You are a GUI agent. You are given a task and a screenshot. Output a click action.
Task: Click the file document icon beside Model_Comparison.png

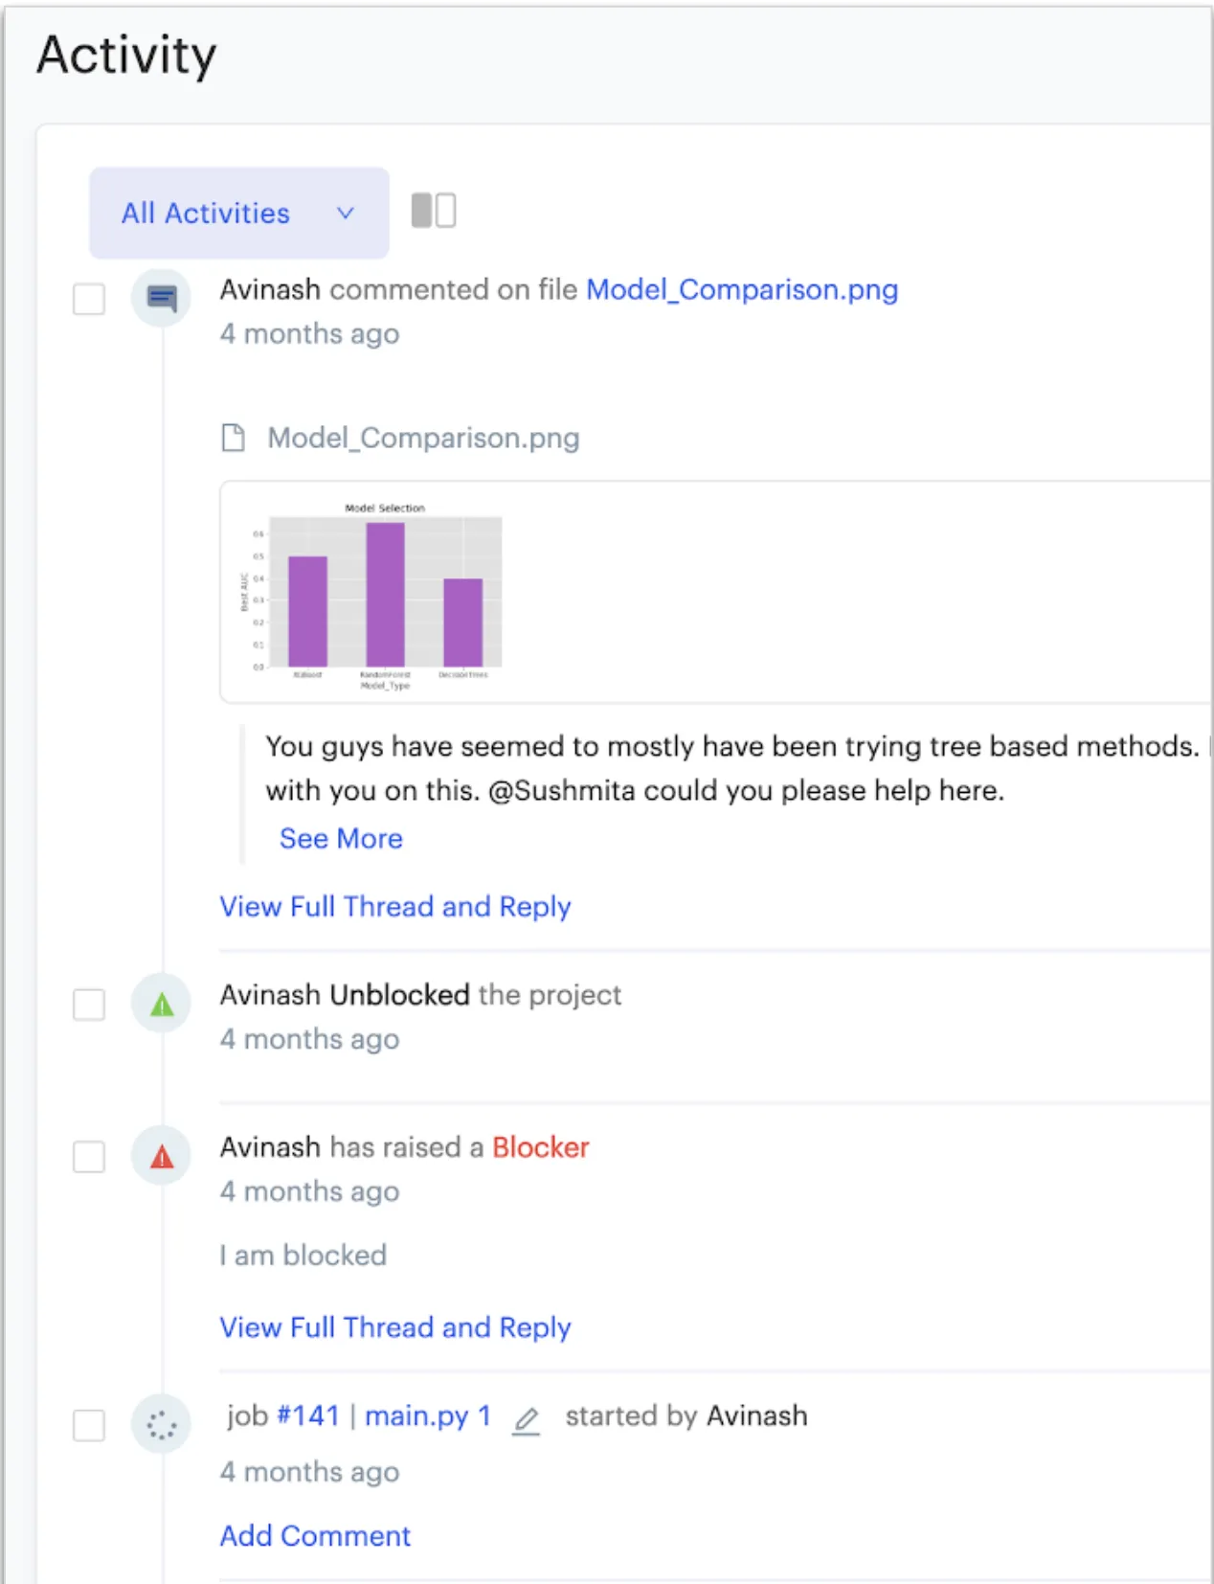pos(233,438)
